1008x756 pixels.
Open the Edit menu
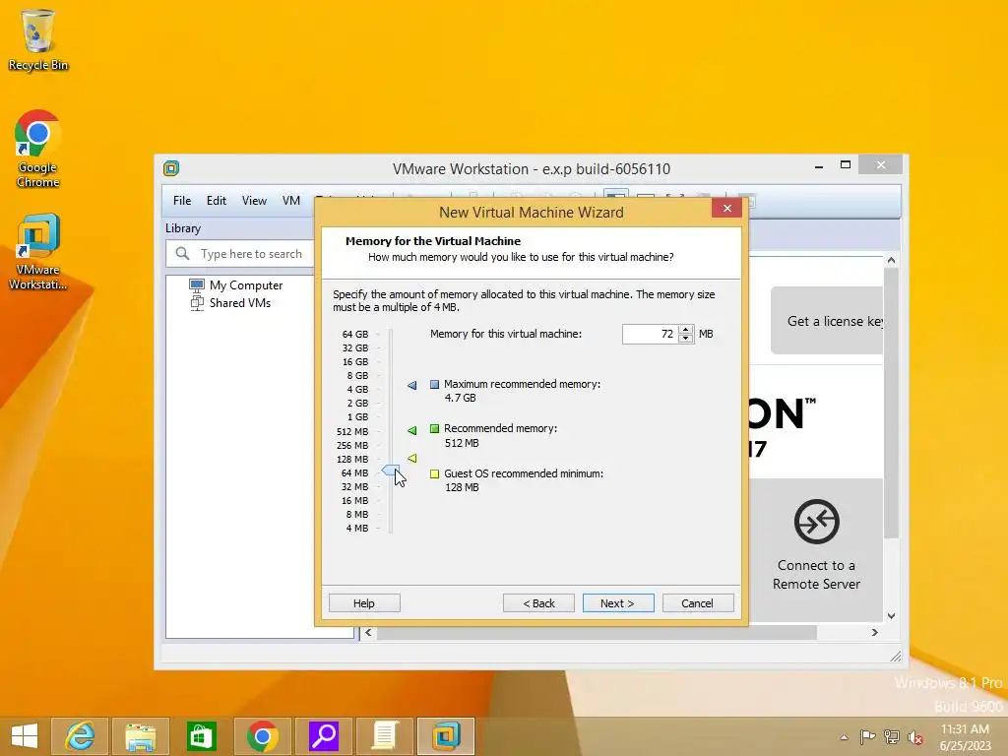pos(216,201)
